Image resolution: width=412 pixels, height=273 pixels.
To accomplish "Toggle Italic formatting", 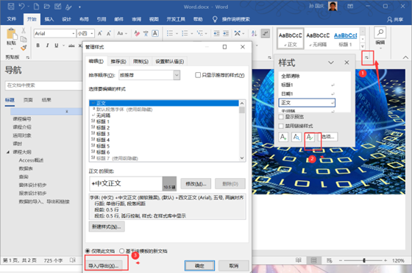I will click(x=47, y=46).
